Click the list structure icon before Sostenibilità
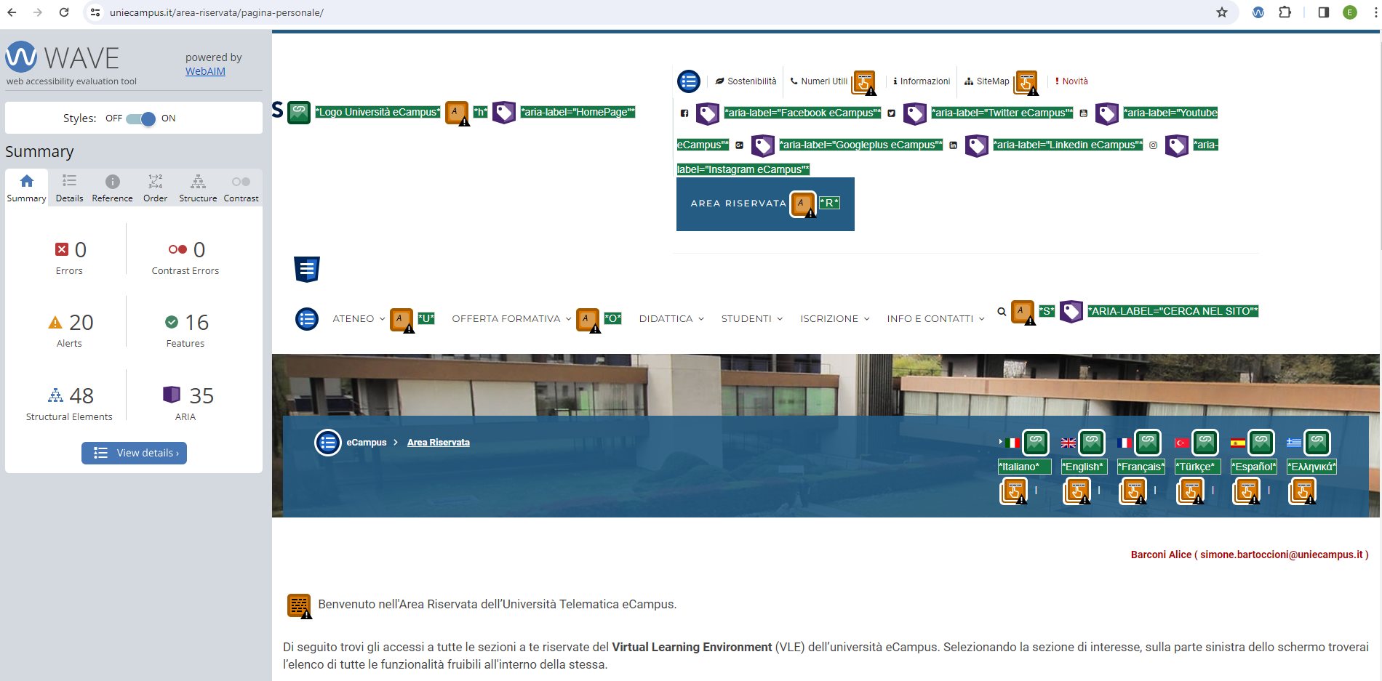Viewport: 1382px width, 681px height. 689,81
